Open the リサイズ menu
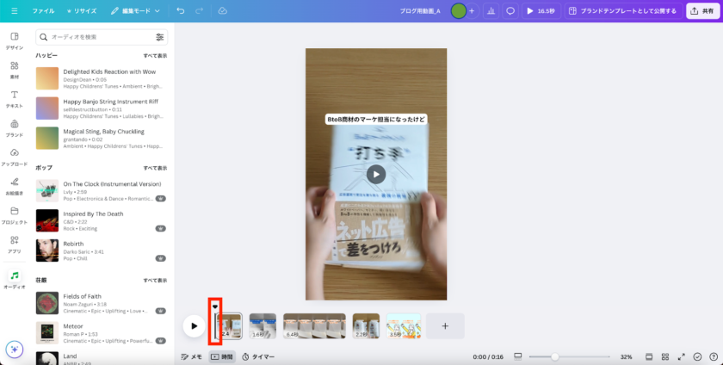This screenshot has height=365, width=723. pos(81,11)
